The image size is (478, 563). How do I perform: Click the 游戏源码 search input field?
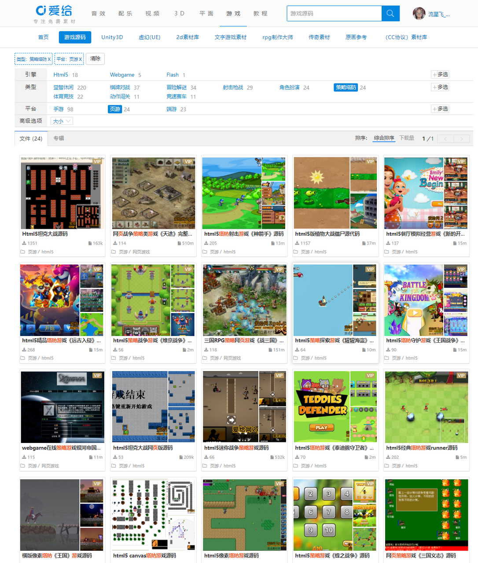[334, 13]
